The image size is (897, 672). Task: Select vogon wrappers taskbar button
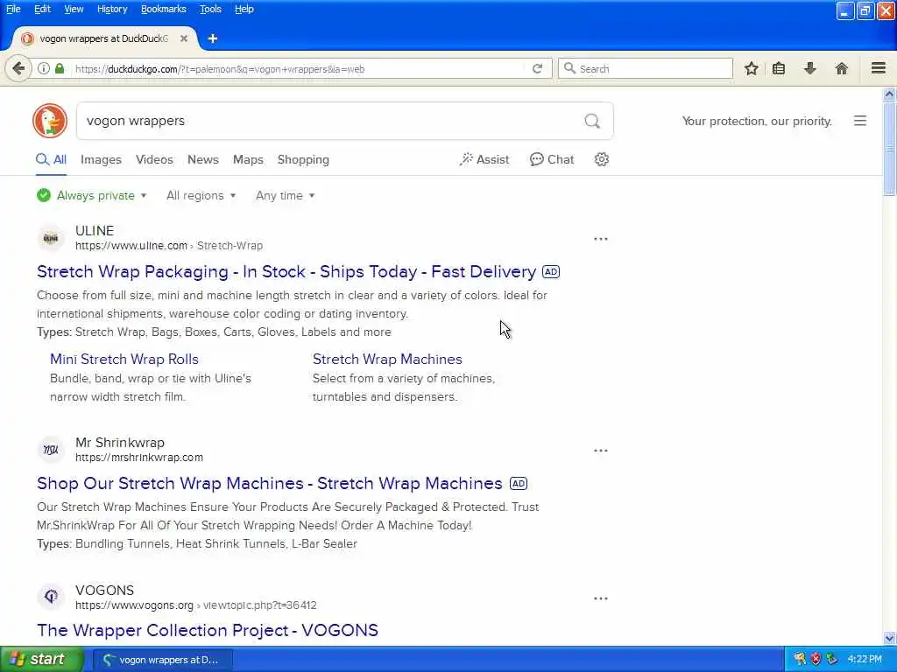162,660
